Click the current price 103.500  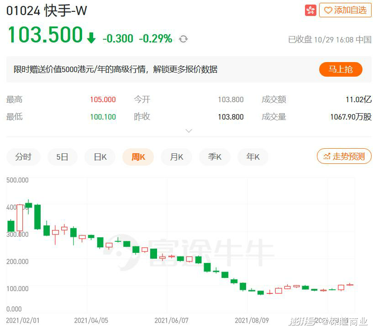45,35
